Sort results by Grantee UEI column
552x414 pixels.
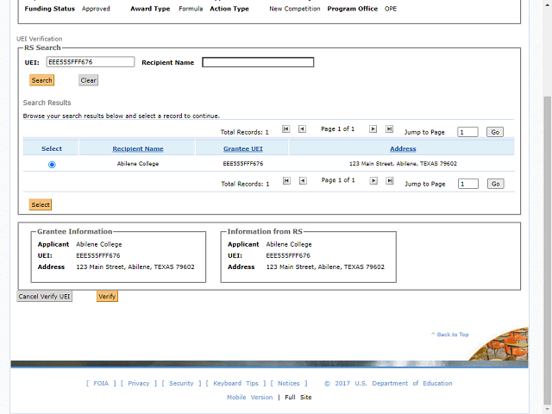coord(242,149)
